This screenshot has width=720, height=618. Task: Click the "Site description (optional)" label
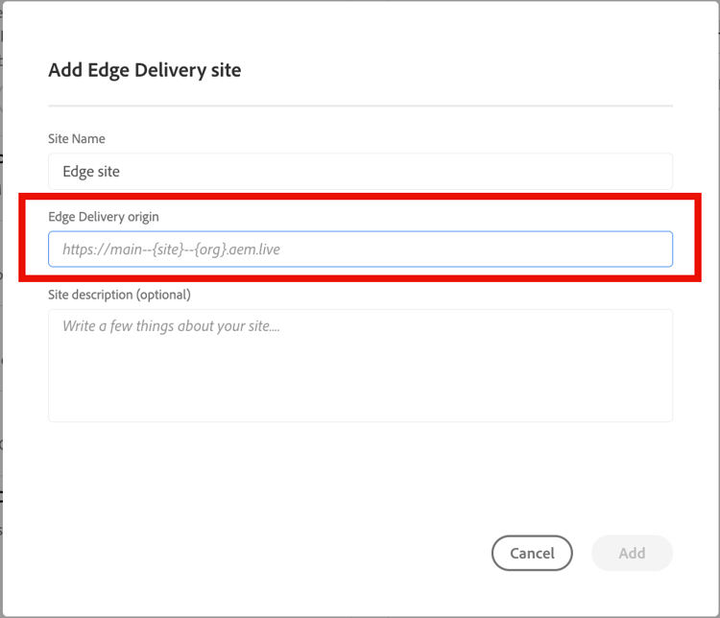point(119,295)
